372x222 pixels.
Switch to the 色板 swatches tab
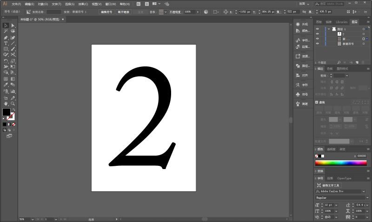tap(330, 69)
